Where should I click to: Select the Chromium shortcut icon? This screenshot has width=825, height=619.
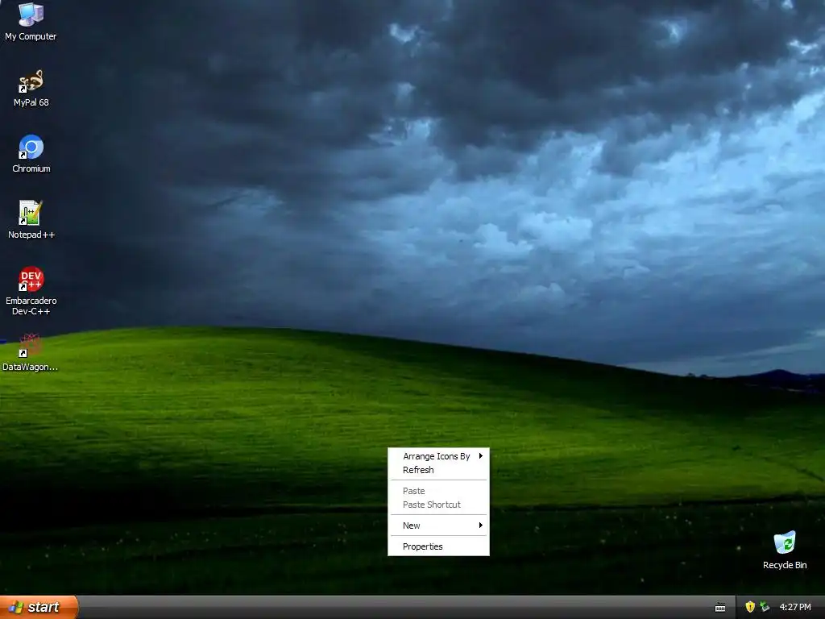(x=31, y=154)
